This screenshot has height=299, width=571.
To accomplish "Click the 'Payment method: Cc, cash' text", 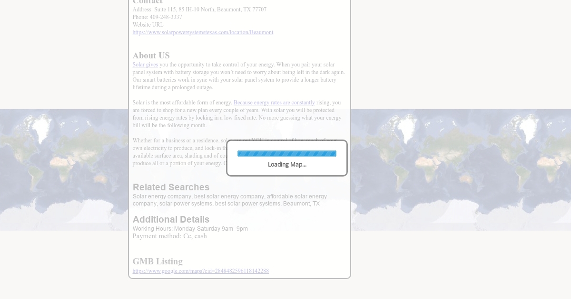I will coord(169,236).
